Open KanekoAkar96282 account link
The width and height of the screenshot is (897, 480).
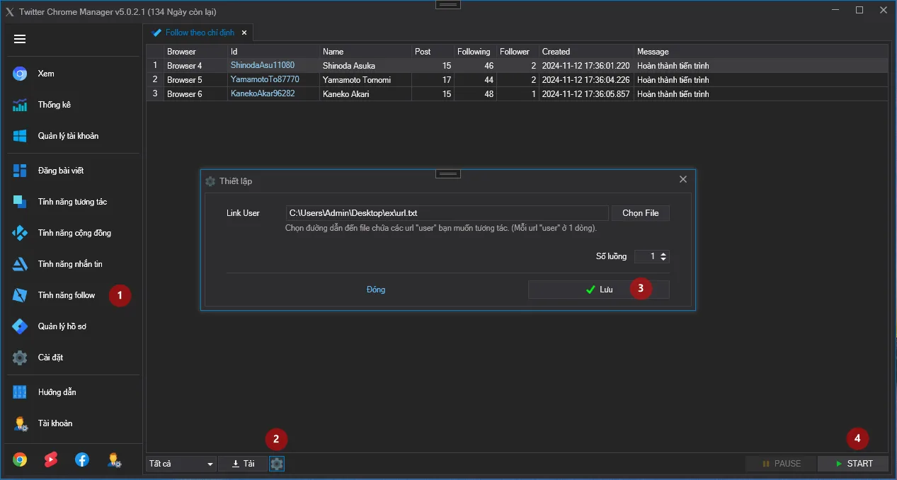(x=263, y=93)
